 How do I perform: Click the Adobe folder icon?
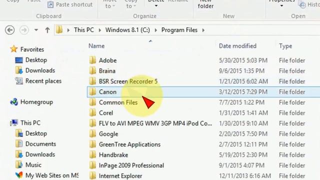[92, 60]
